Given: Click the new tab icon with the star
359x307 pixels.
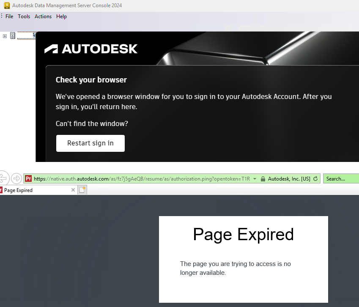Looking at the screenshot, I should [x=82, y=190].
